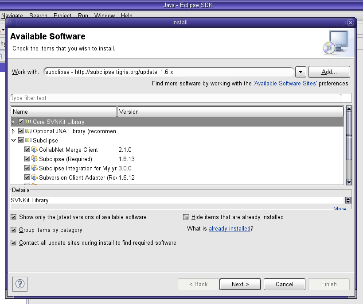This screenshot has width=363, height=304.
Task: Click the Core SVNKit Library category icon
Action: (28, 122)
